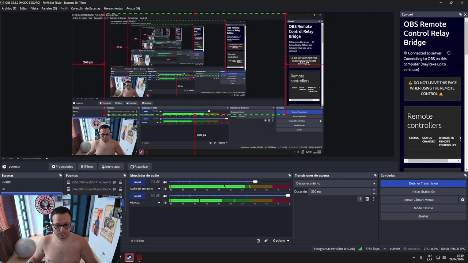The width and height of the screenshot is (468, 263).
Task: Toggle lock of source 076a386f-dfa4
Action: pos(120,189)
